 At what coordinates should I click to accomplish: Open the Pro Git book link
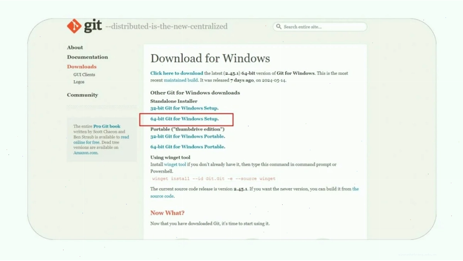(107, 126)
